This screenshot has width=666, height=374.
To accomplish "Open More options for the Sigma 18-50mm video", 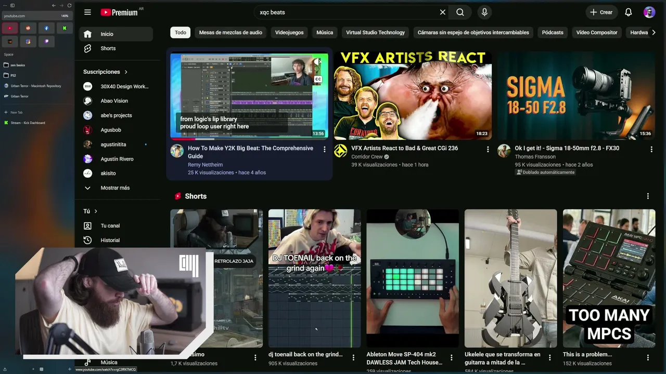I will click(x=651, y=150).
